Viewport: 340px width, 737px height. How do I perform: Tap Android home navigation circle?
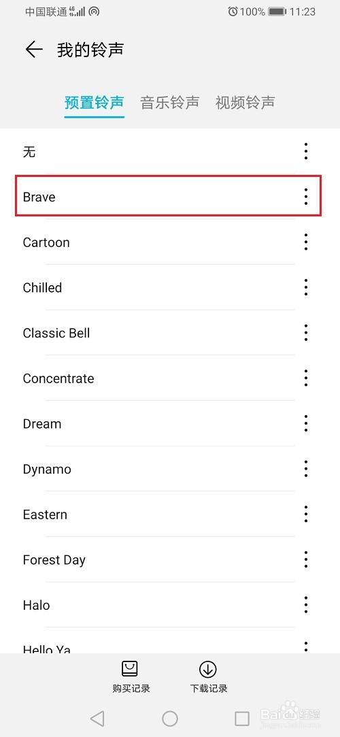click(169, 718)
